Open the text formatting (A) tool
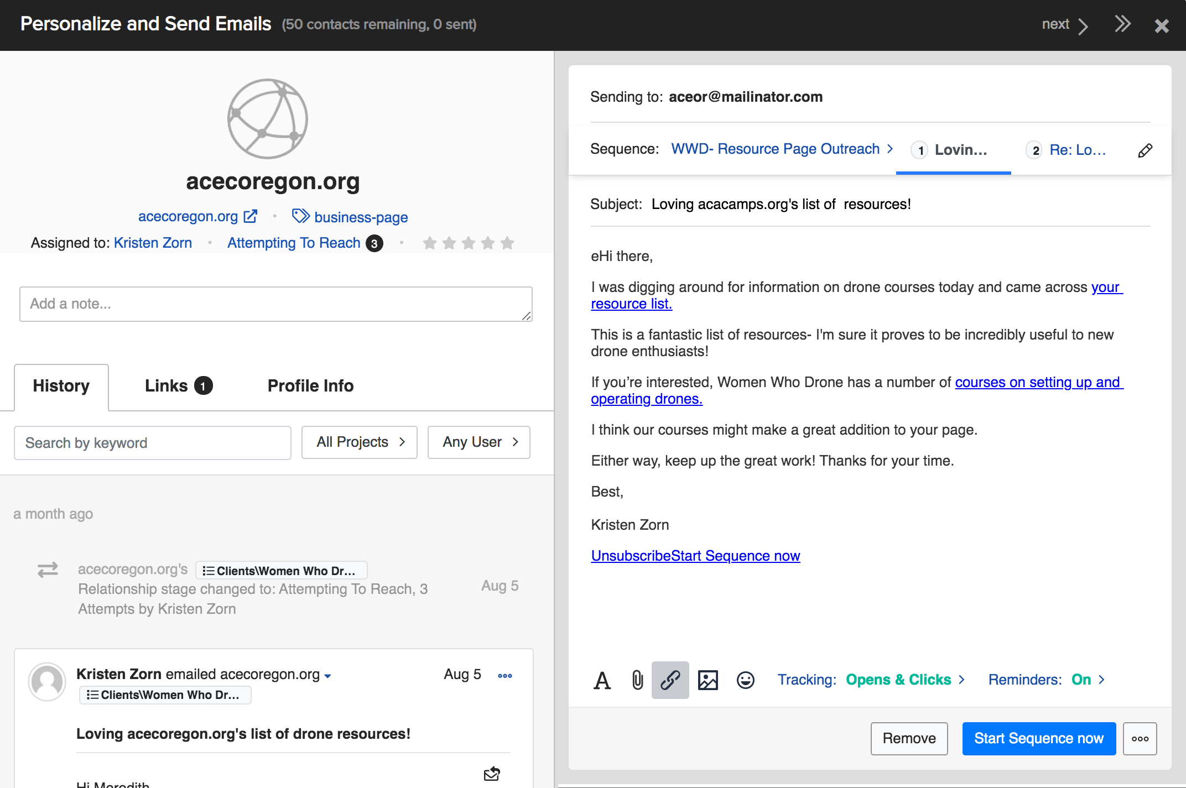Viewport: 1186px width, 788px height. pyautogui.click(x=602, y=680)
